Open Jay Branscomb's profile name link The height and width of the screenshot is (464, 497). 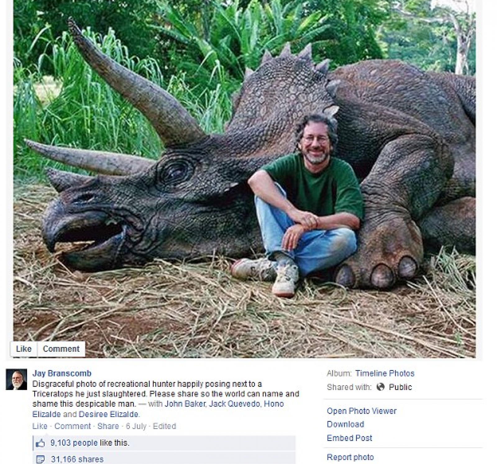62,373
